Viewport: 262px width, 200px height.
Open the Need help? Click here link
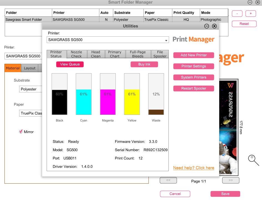194,168
